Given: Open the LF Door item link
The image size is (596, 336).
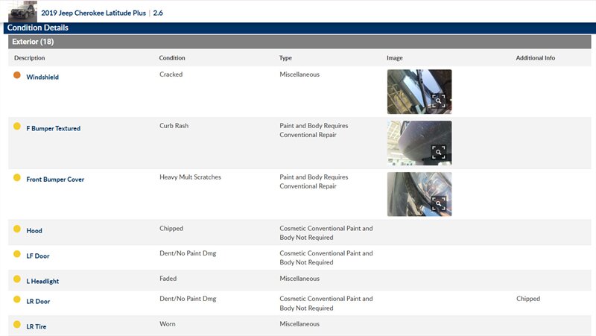Looking at the screenshot, I should [x=38, y=256].
